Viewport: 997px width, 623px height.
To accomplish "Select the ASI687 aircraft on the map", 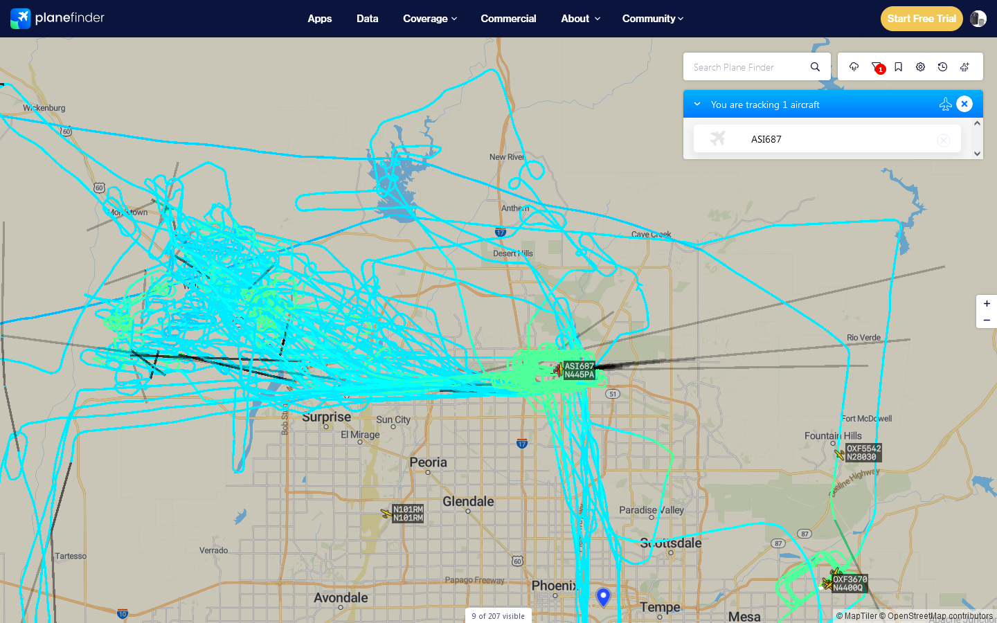I will pyautogui.click(x=557, y=370).
